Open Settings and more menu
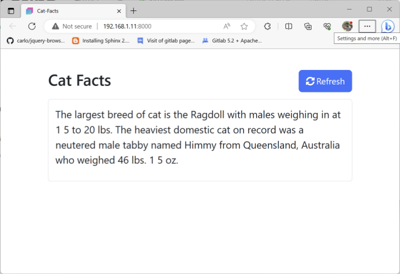Image resolution: width=400 pixels, height=274 pixels. (367, 26)
